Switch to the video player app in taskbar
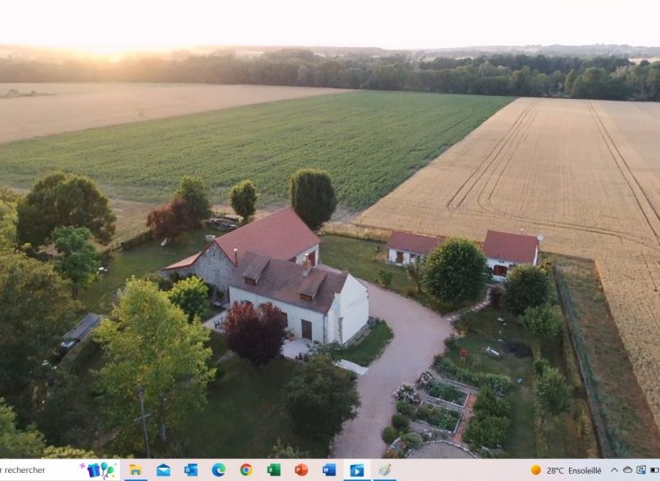This screenshot has width=660, height=481. pyautogui.click(x=357, y=469)
